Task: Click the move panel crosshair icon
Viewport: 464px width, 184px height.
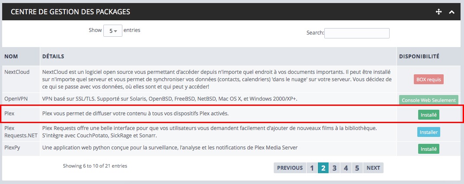Action: 439,12
